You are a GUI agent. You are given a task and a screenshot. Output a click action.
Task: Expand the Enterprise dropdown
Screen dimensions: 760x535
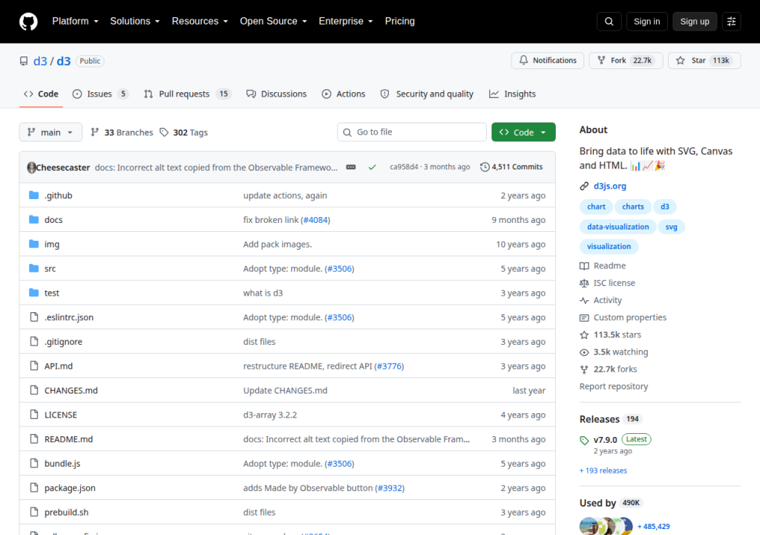346,22
